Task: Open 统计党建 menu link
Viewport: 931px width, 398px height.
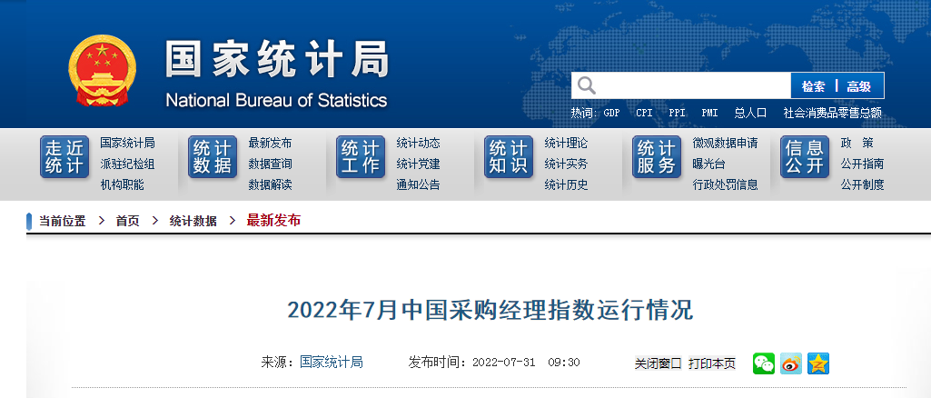Action: tap(419, 164)
